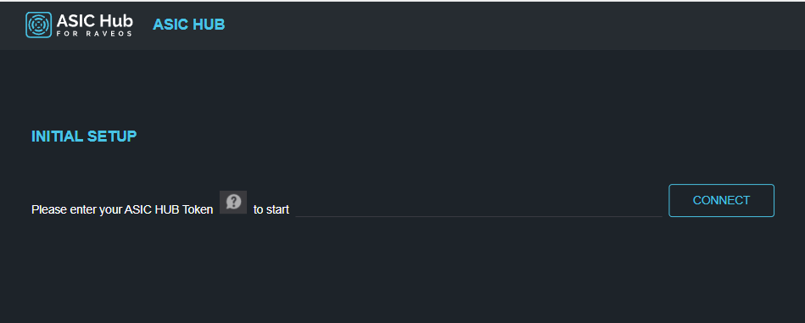Focus the ASIC HUB Token input field

478,208
